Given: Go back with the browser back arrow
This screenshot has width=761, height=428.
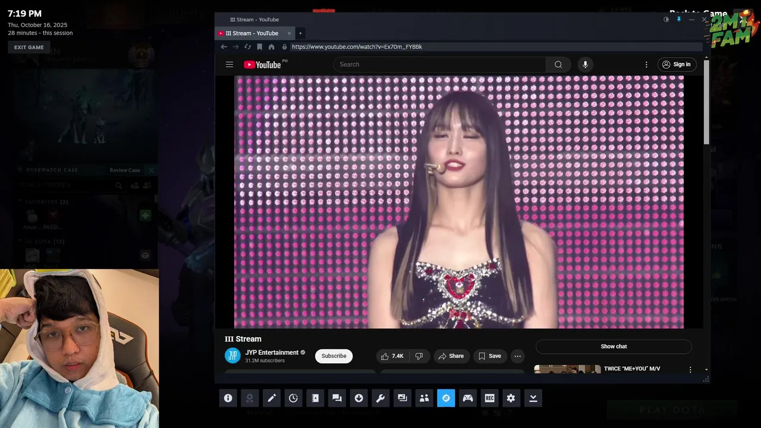Looking at the screenshot, I should (224, 46).
